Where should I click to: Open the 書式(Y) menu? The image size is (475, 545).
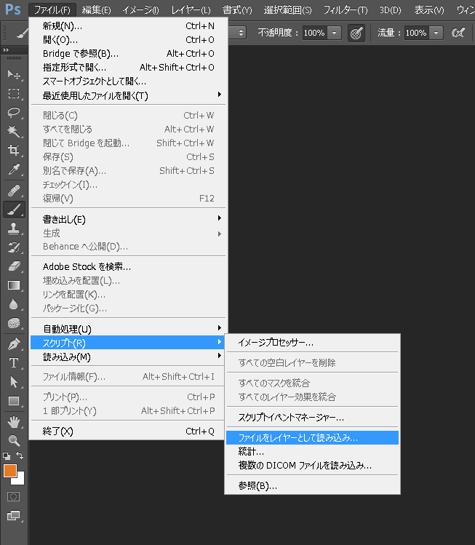coord(237,10)
